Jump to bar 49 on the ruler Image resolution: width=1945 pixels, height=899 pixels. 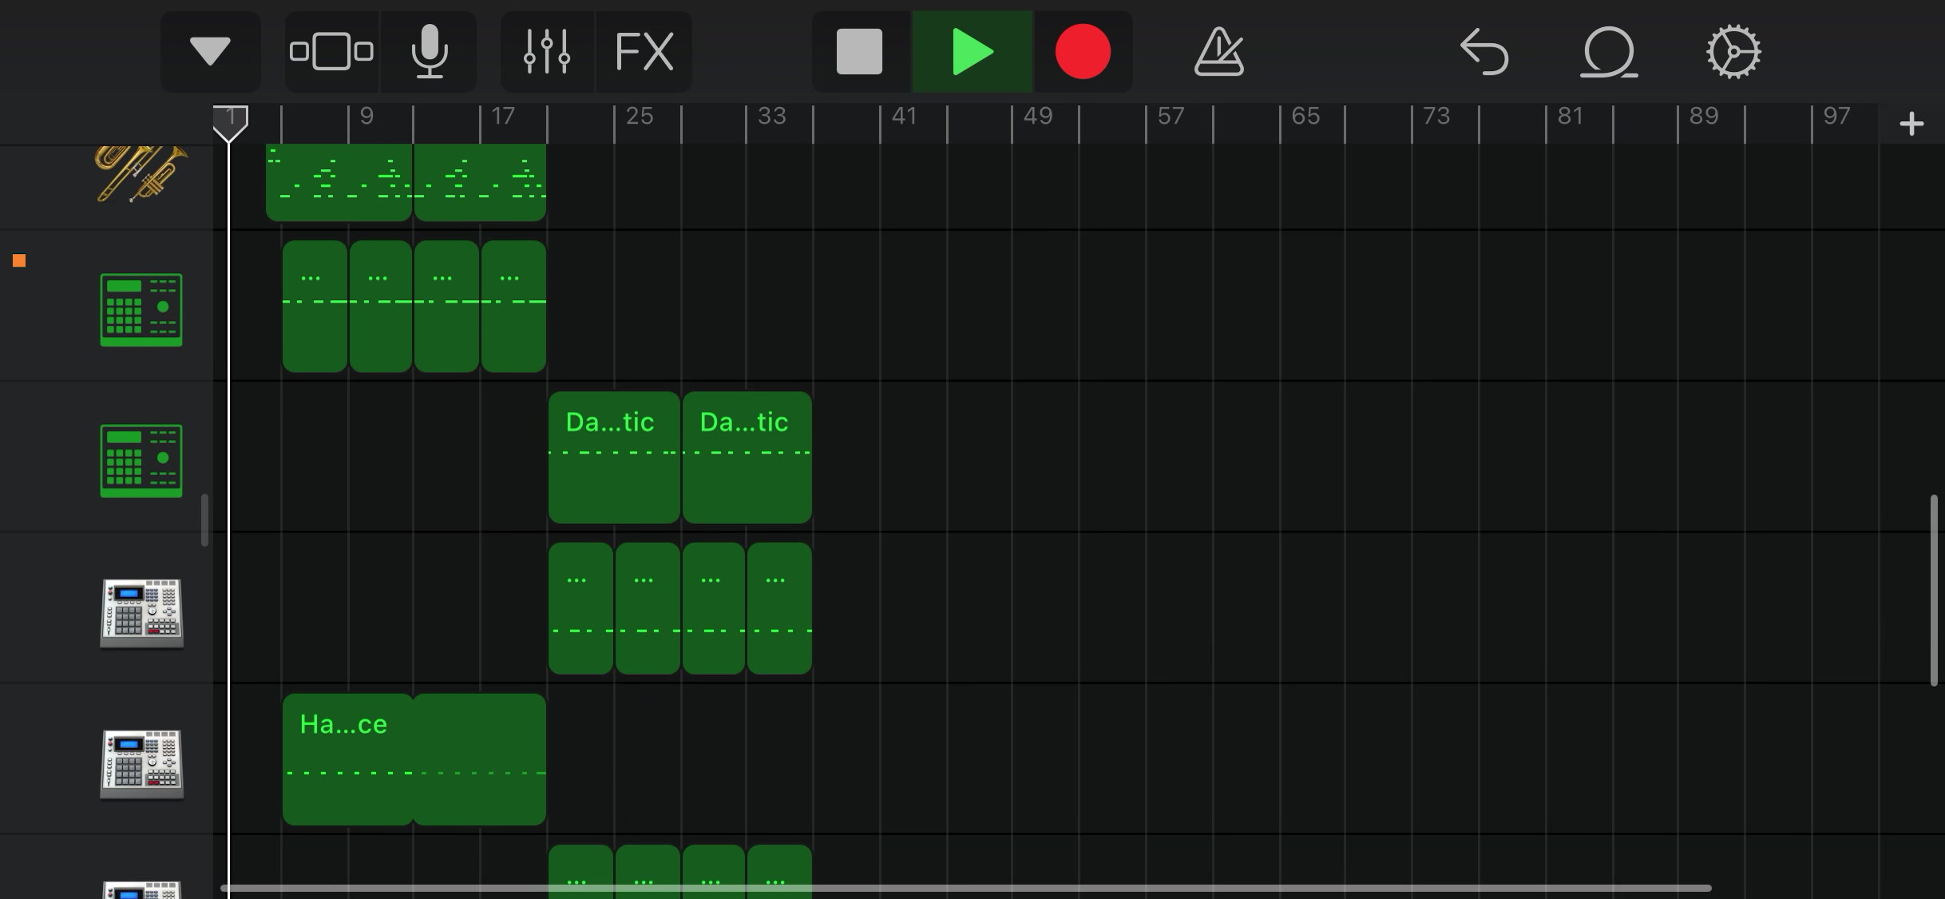(1038, 117)
